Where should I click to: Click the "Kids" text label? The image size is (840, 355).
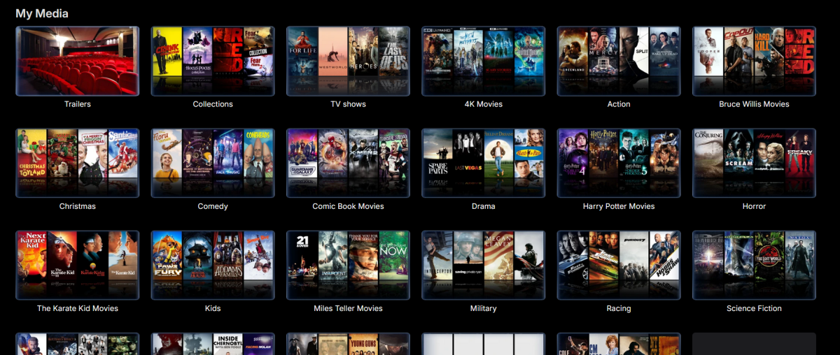(213, 308)
